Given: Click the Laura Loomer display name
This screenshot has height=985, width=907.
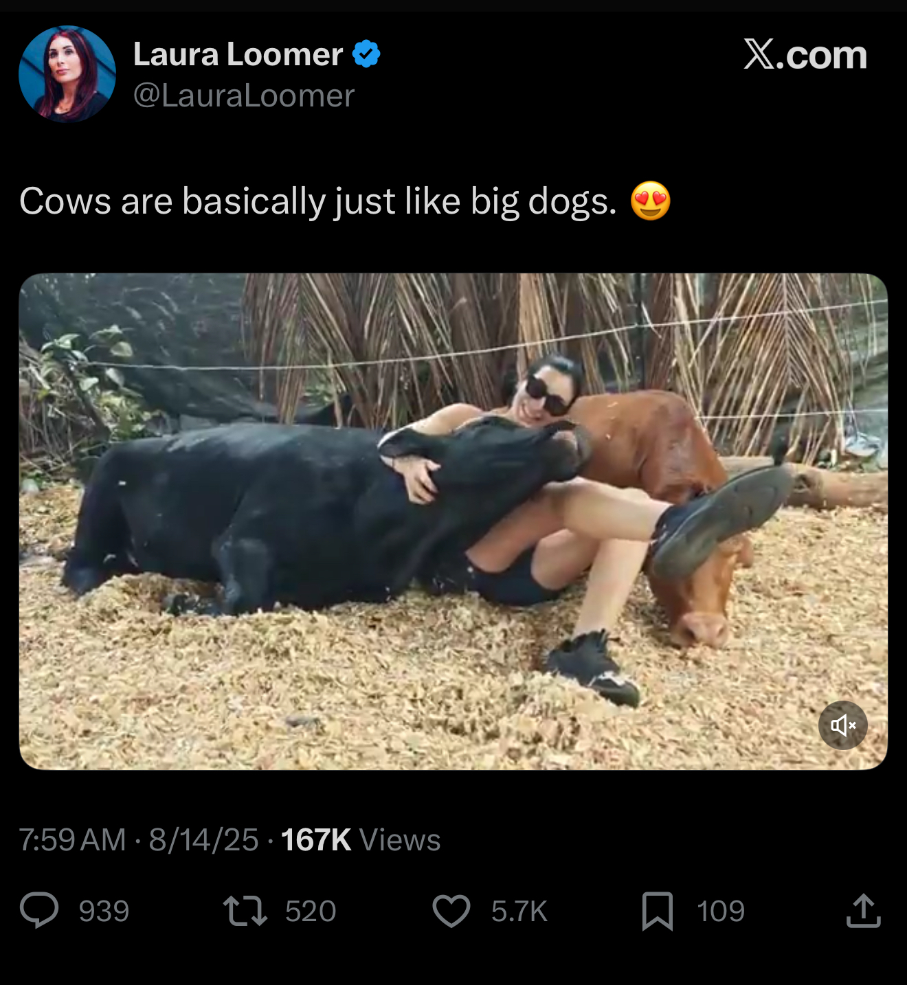Looking at the screenshot, I should [x=238, y=54].
